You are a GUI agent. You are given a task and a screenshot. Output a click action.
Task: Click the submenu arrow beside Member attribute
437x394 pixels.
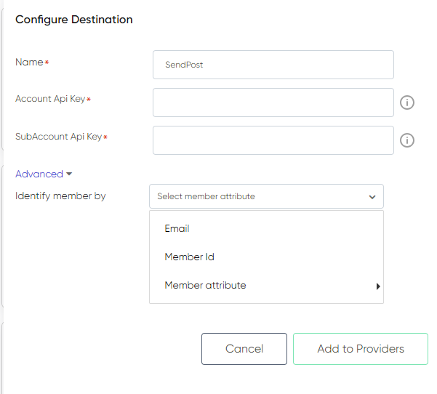pos(378,286)
